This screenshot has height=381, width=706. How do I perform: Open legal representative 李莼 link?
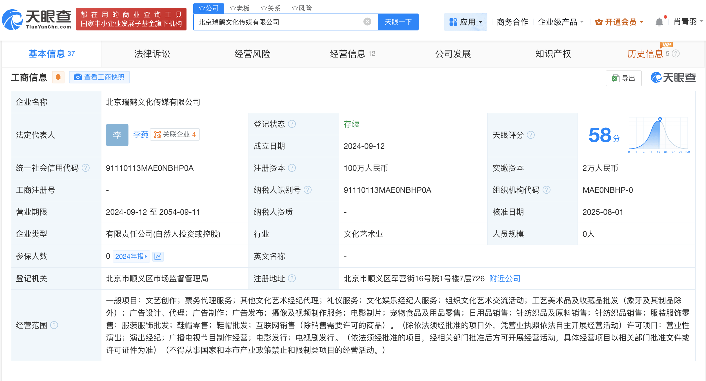(x=141, y=134)
